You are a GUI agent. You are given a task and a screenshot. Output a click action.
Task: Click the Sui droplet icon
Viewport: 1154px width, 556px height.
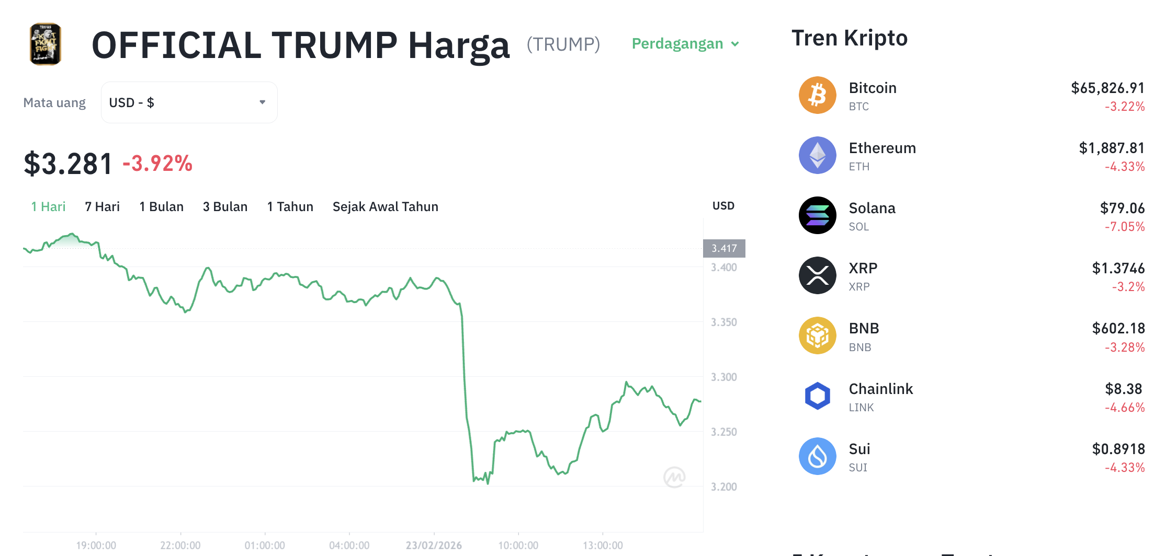click(x=817, y=456)
